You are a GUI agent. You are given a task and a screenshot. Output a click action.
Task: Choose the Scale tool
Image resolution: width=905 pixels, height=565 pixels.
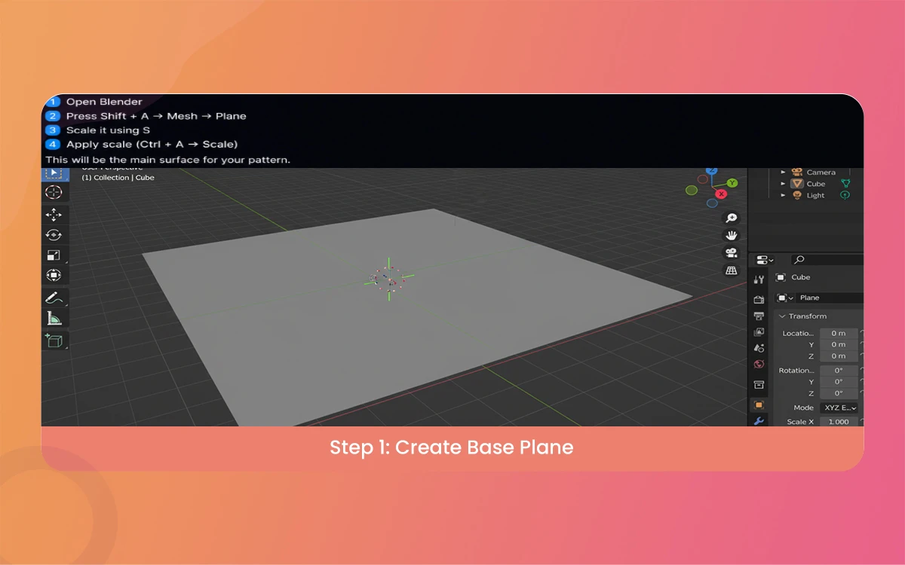(x=54, y=255)
